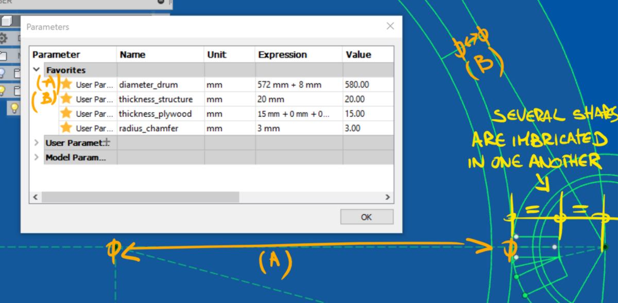Click the Value column header

(x=368, y=55)
